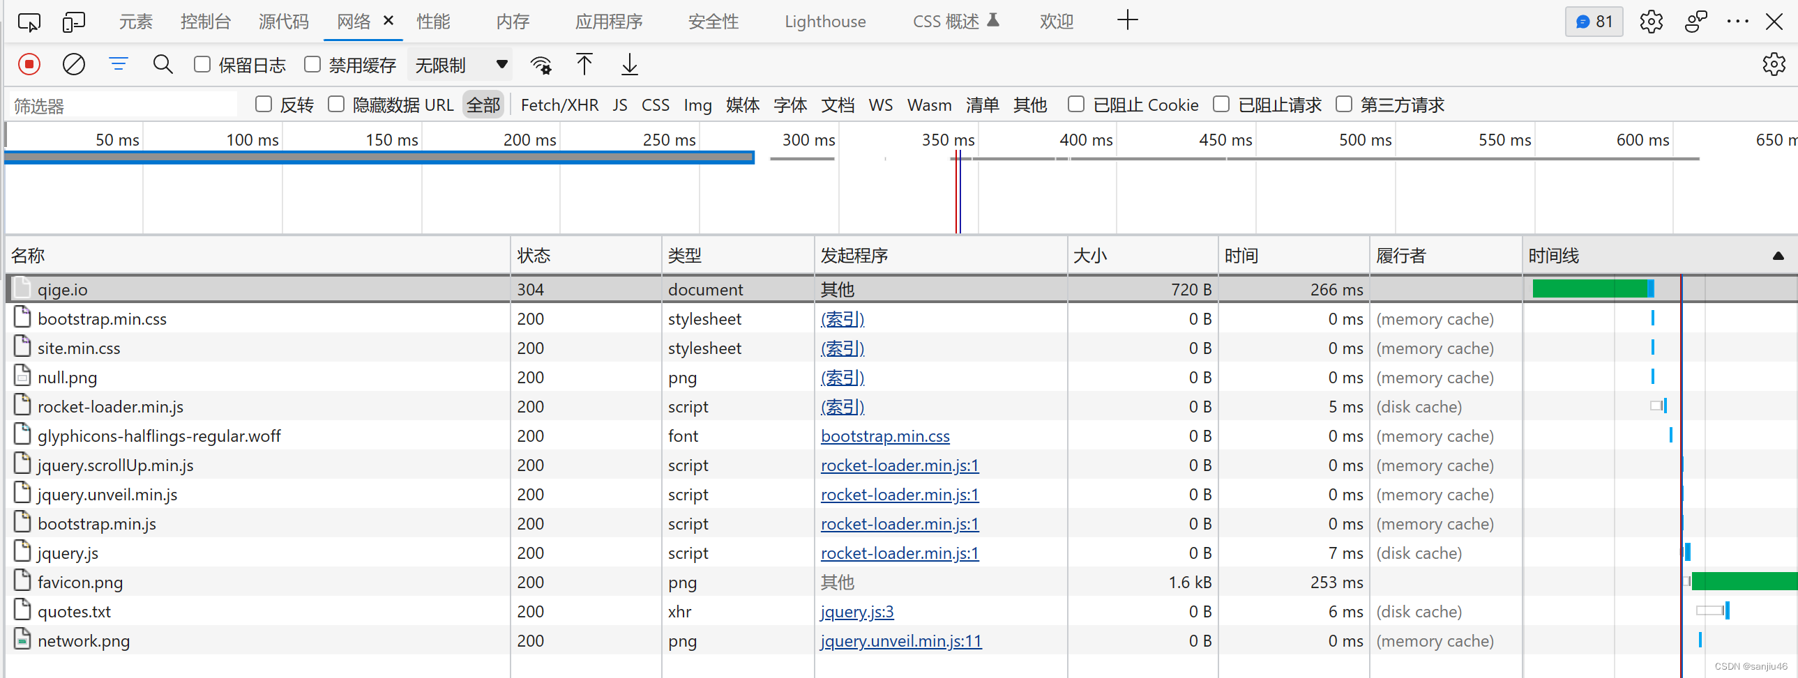
Task: Switch to the 元素 tab
Action: [x=135, y=22]
